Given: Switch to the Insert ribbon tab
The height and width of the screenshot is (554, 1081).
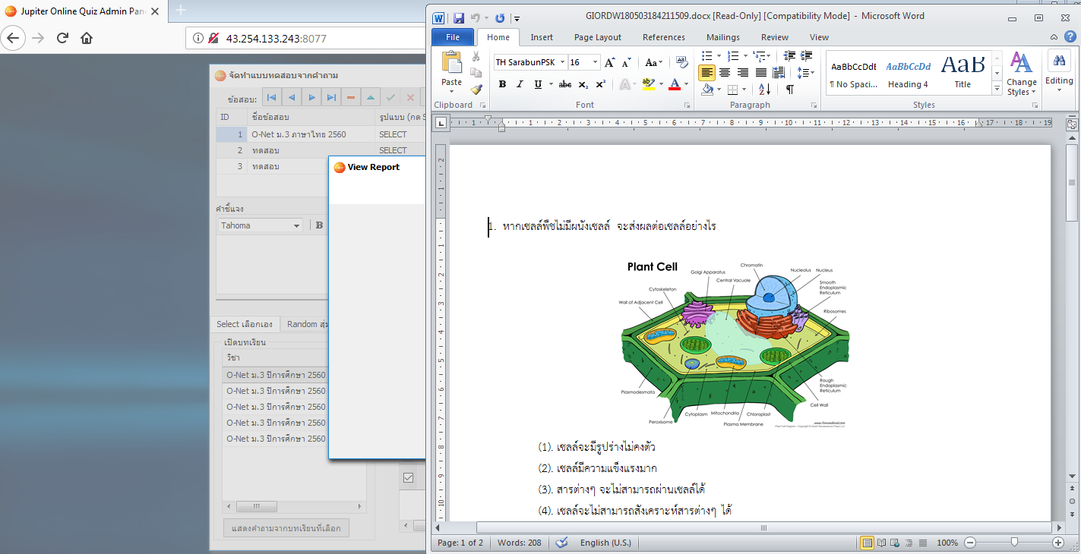Looking at the screenshot, I should pos(542,37).
